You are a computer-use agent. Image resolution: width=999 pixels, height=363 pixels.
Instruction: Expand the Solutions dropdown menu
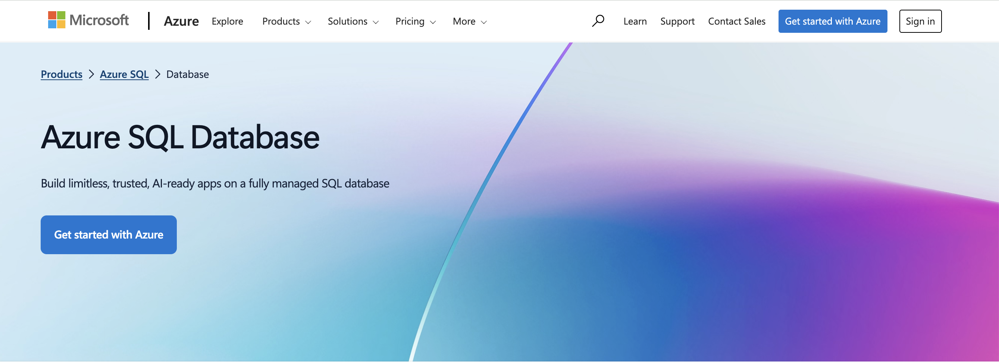[x=353, y=21]
